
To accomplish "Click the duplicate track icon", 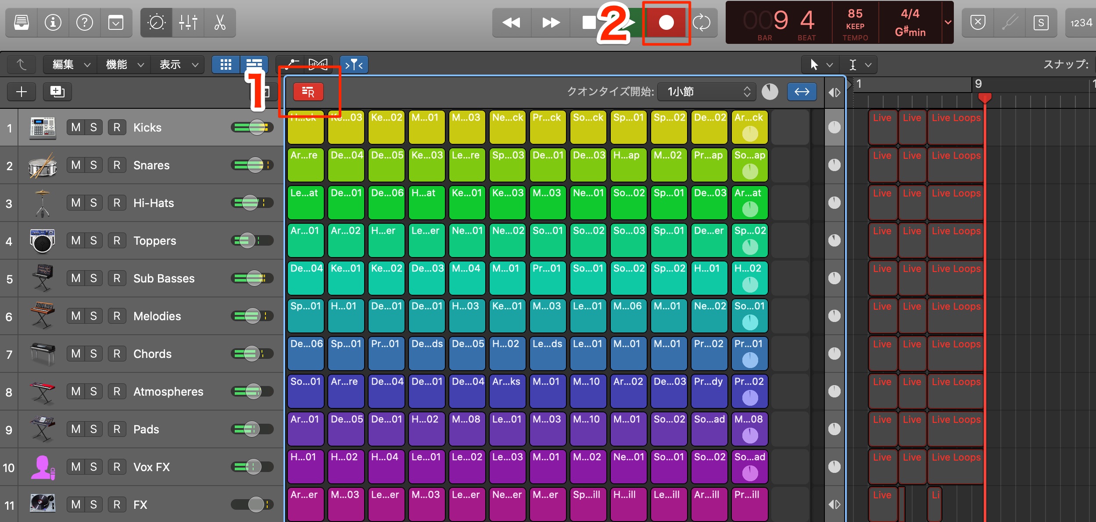I will (57, 92).
